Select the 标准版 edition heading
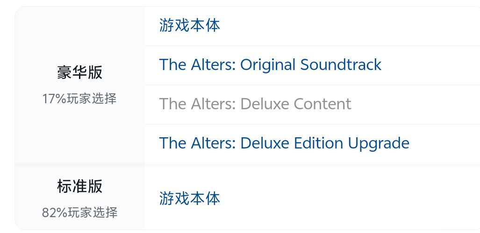This screenshot has height=233, width=480. click(x=79, y=186)
